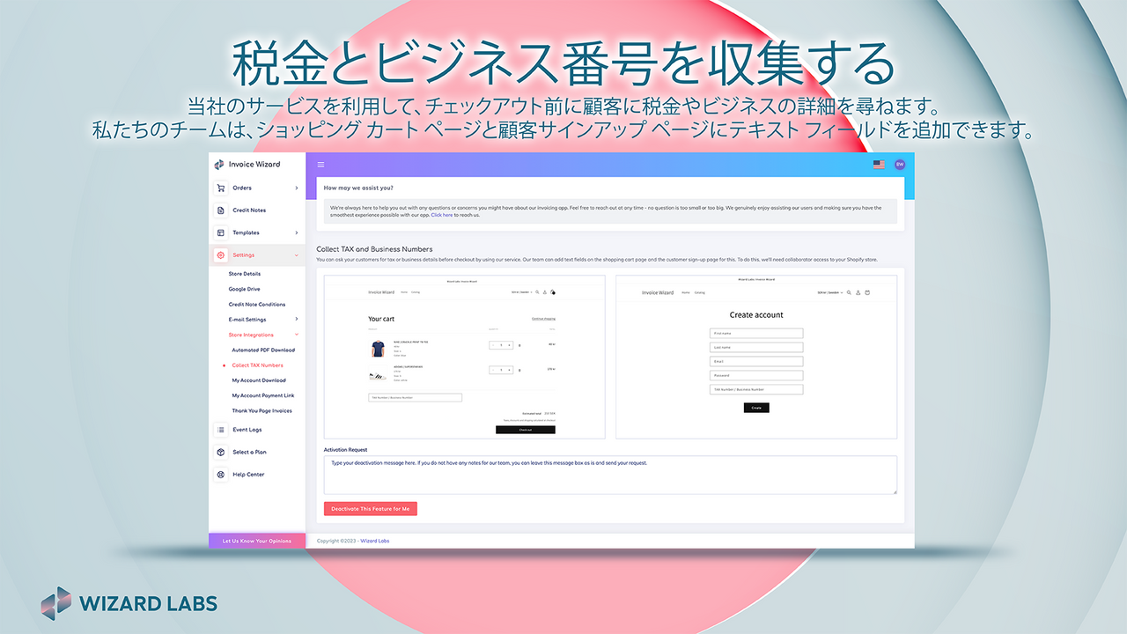Focus the Activation Request message box
Screen dimensions: 1127x634
[610, 475]
